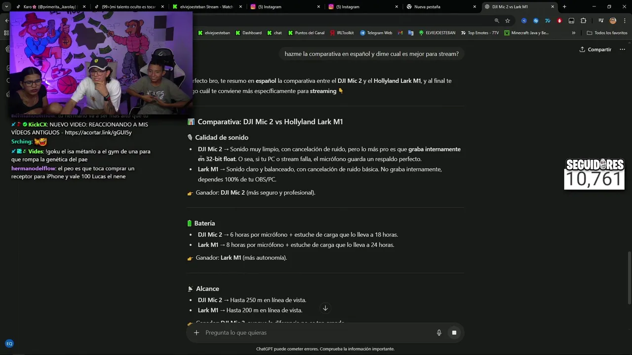This screenshot has height=355, width=632.
Task: Open the Todos los favoritos folder
Action: [x=607, y=33]
